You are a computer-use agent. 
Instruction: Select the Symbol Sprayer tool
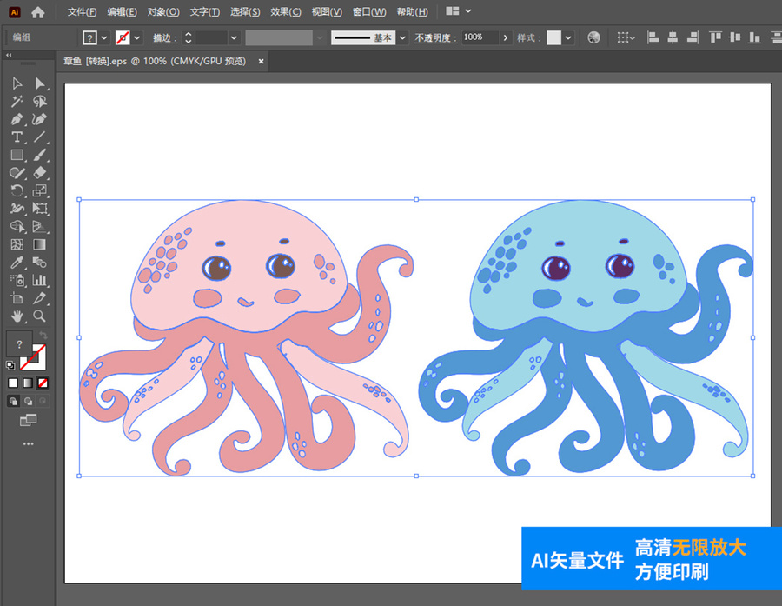click(x=17, y=280)
